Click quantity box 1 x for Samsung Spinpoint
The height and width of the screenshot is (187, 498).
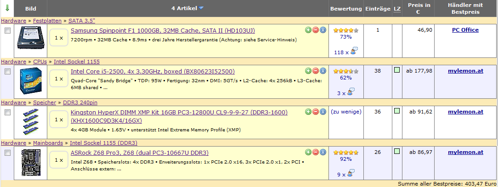59,38
